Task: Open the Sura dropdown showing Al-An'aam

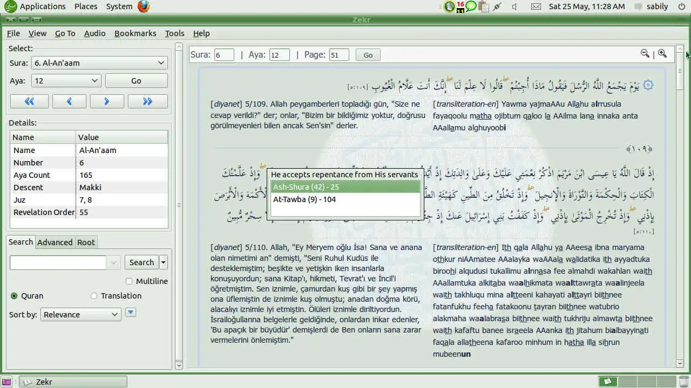Action: 99,63
